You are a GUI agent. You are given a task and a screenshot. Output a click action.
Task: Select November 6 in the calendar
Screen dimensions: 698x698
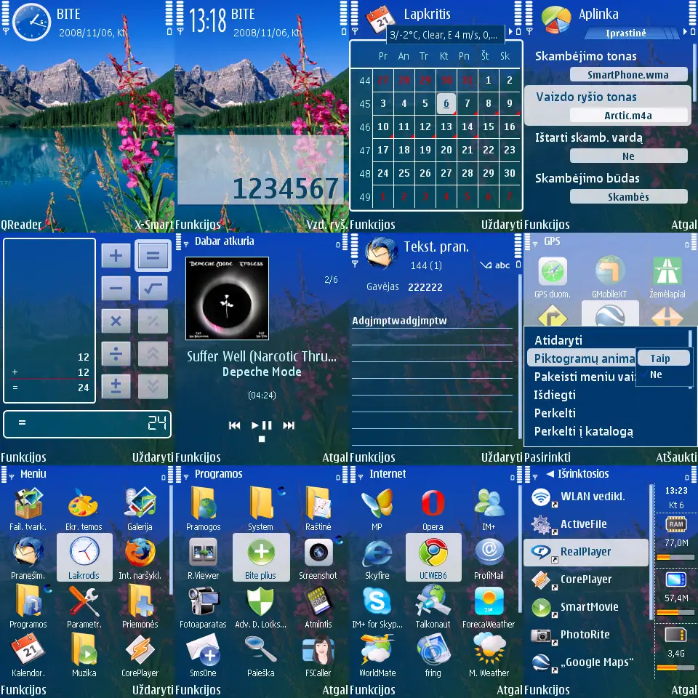(x=446, y=103)
